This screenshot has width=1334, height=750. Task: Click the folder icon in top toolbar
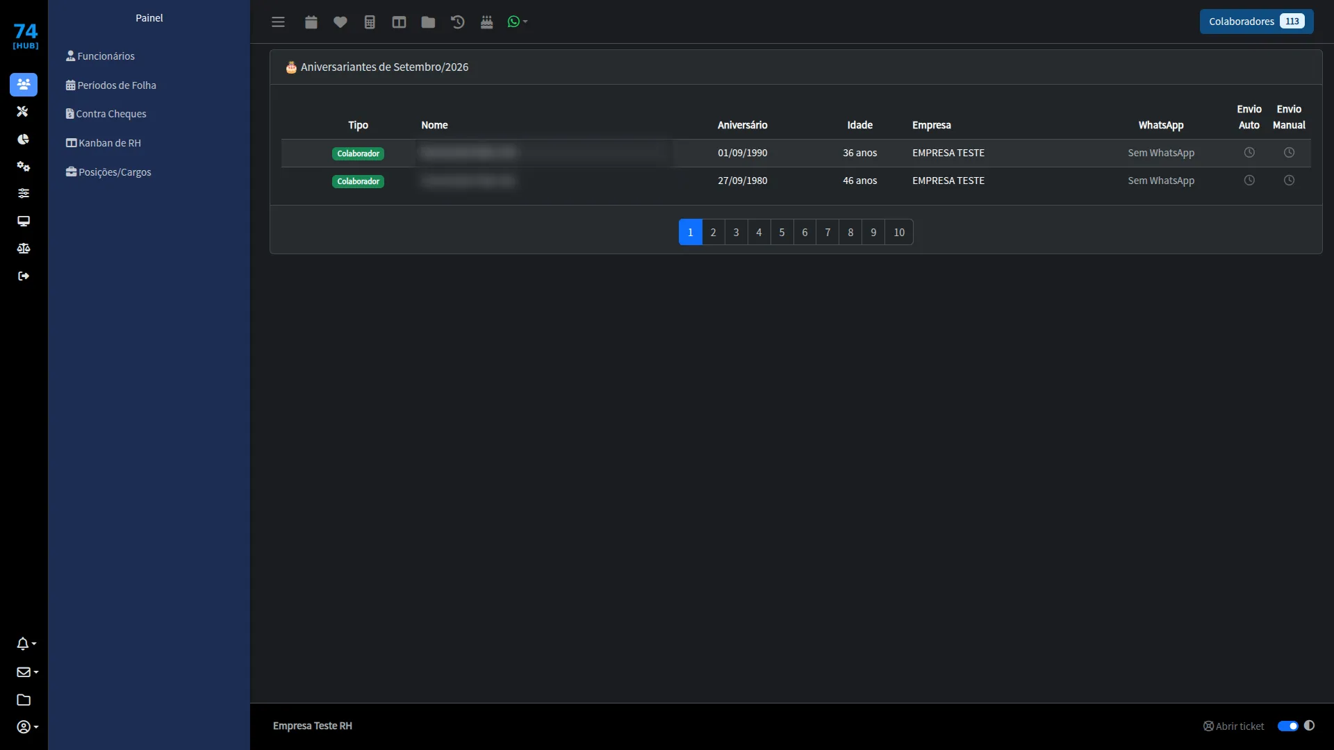pyautogui.click(x=428, y=22)
